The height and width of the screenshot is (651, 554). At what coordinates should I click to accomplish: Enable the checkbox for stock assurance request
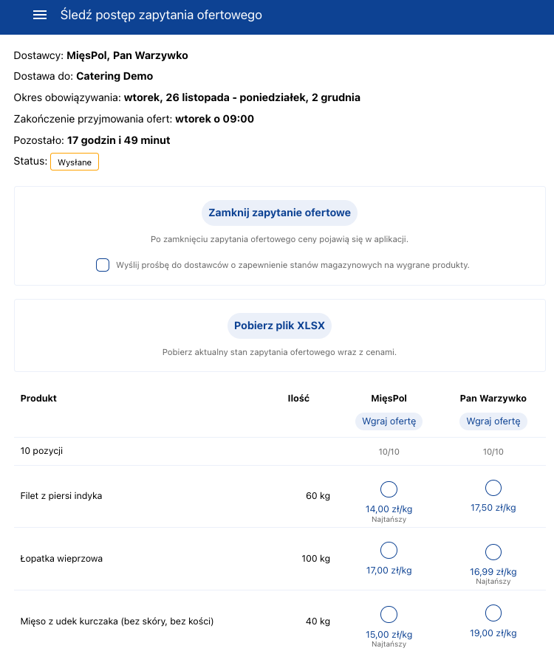click(x=103, y=265)
